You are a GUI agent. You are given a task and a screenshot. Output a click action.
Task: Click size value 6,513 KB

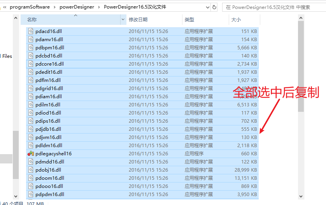[x=247, y=104]
